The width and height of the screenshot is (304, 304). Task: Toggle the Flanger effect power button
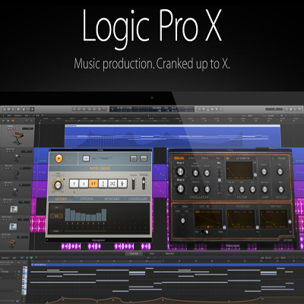tap(273, 158)
